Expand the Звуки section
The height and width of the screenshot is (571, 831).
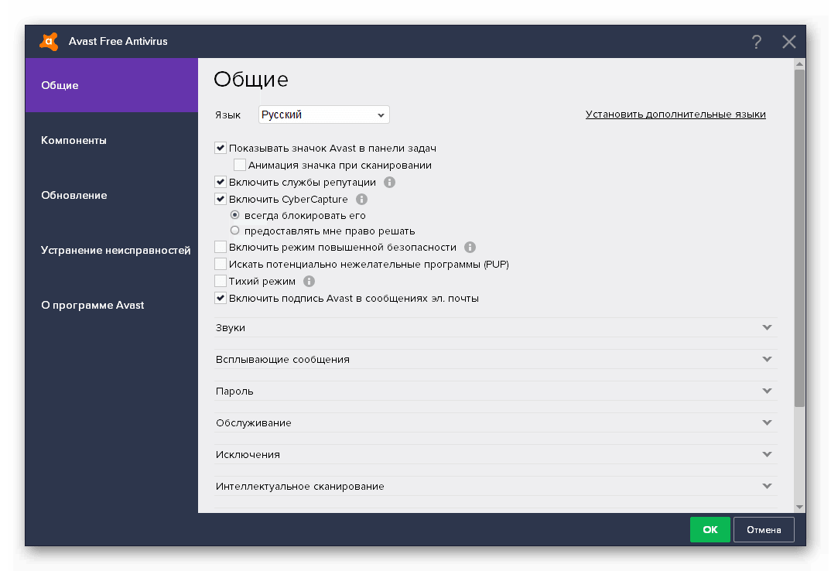pyautogui.click(x=495, y=327)
